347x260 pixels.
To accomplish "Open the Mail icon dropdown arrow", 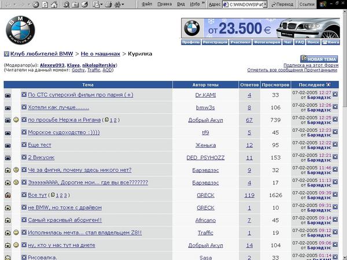I will coord(102,5).
